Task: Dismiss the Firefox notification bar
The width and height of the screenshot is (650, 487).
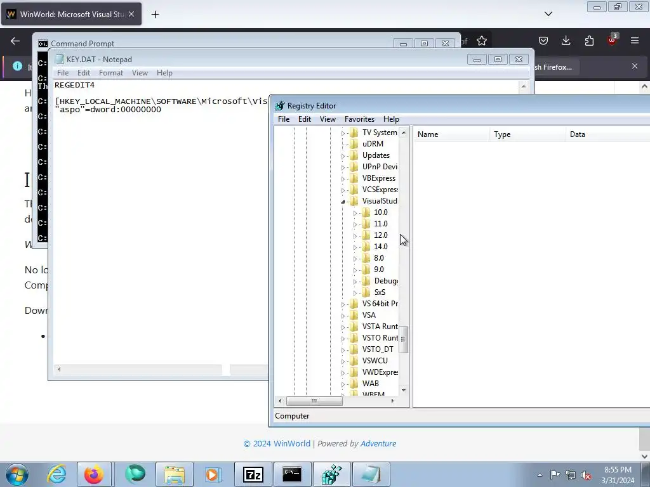Action: click(x=635, y=66)
